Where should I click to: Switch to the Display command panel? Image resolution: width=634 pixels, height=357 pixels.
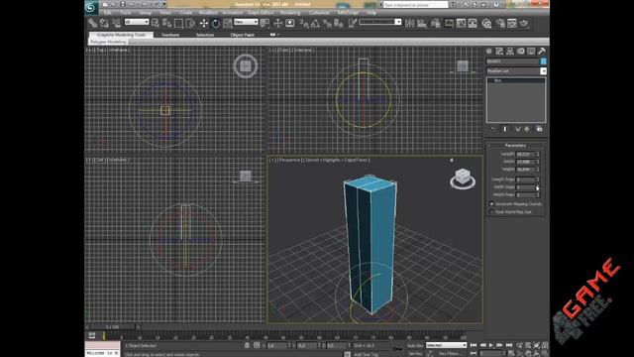[x=531, y=51]
